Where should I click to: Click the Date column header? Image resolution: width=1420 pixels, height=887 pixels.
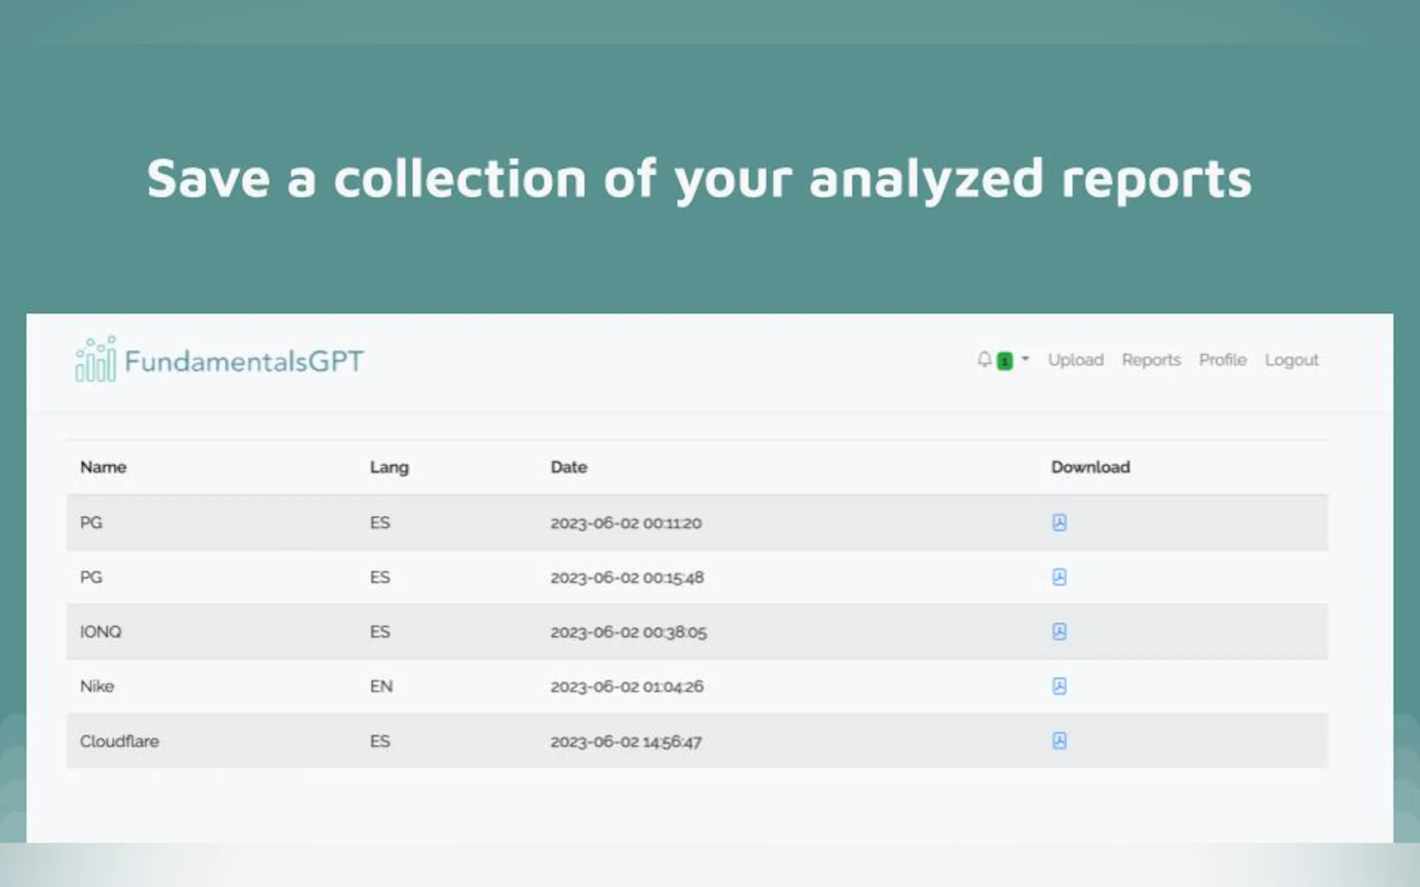[x=568, y=467]
